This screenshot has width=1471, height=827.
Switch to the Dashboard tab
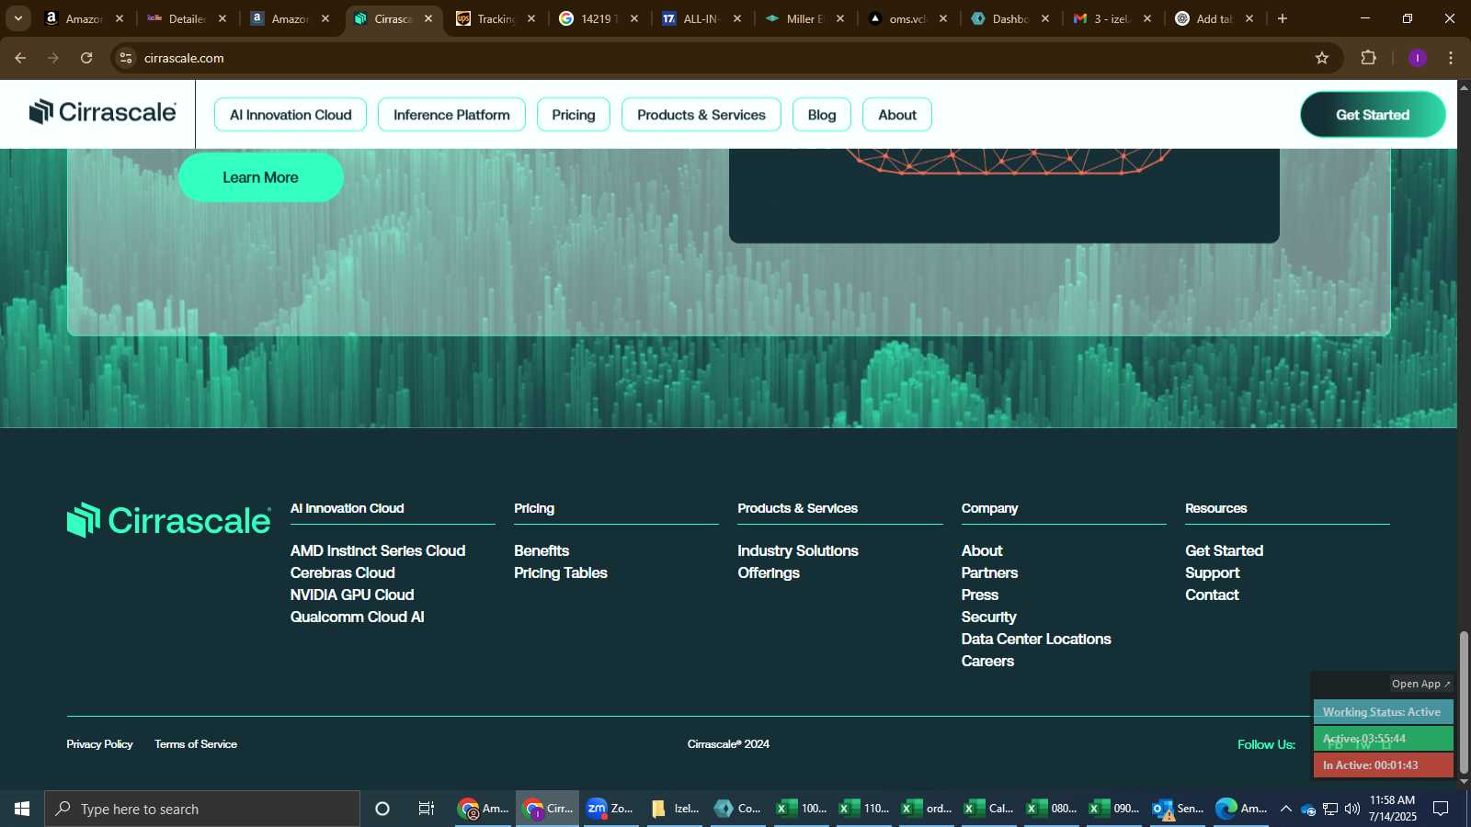pyautogui.click(x=1010, y=18)
